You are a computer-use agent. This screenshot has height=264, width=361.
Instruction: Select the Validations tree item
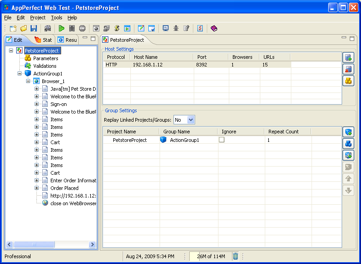(45, 66)
